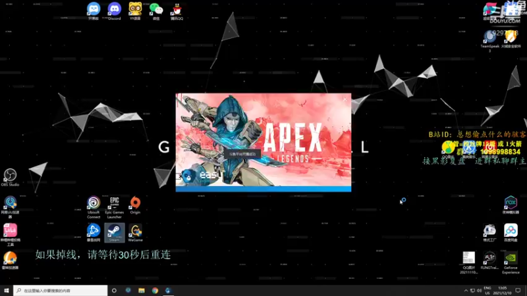Launch Epic Games Launcher shortcut
This screenshot has width=527, height=296.
pyautogui.click(x=114, y=207)
